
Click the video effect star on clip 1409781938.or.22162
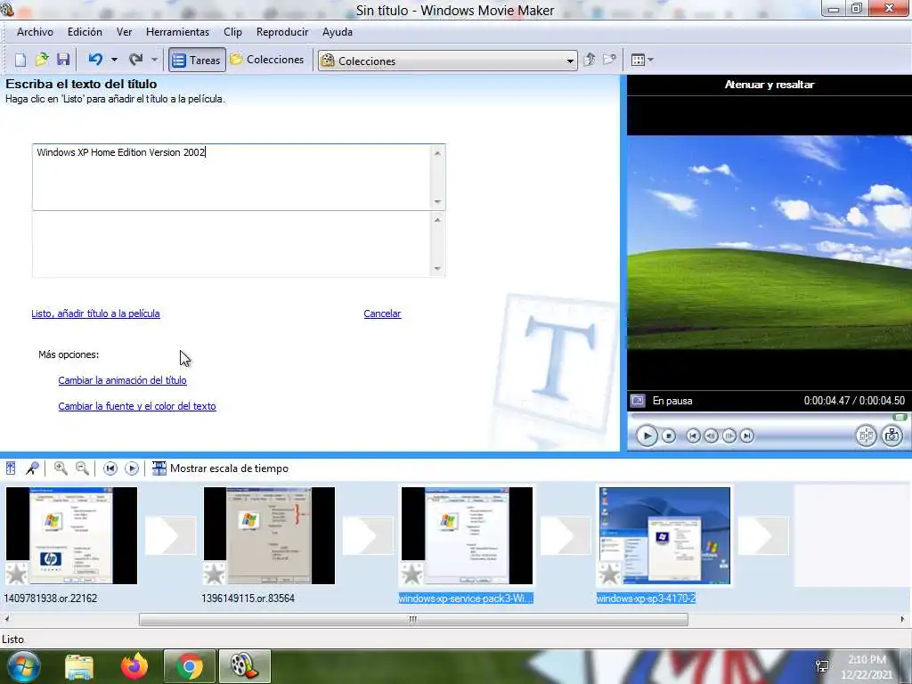point(17,574)
